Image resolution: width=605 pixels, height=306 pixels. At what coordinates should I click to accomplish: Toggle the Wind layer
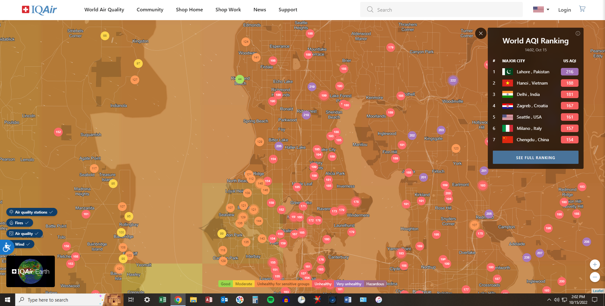(22, 244)
